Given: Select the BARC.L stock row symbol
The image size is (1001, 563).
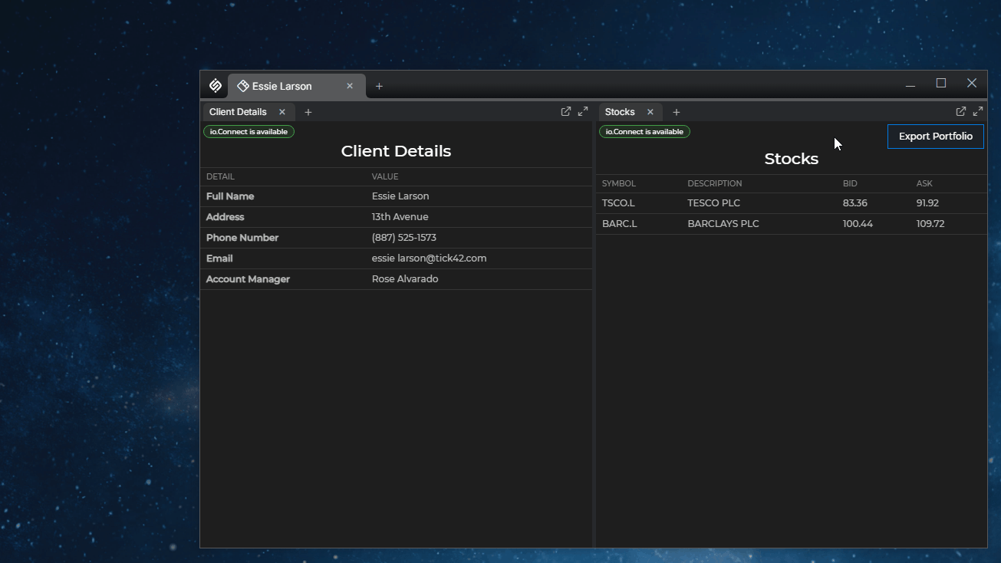Looking at the screenshot, I should pyautogui.click(x=620, y=224).
